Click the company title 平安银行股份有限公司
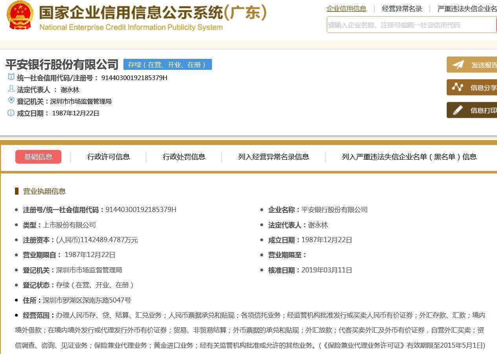This screenshot has height=354, width=497. pyautogui.click(x=62, y=64)
